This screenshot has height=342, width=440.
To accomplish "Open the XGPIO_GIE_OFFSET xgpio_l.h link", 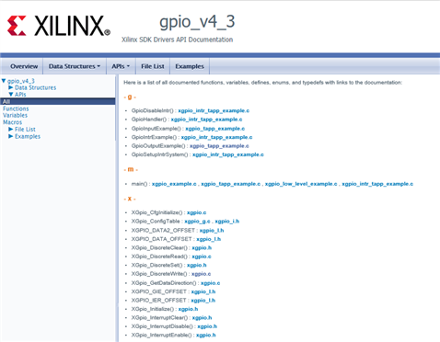I will pos(203,291).
